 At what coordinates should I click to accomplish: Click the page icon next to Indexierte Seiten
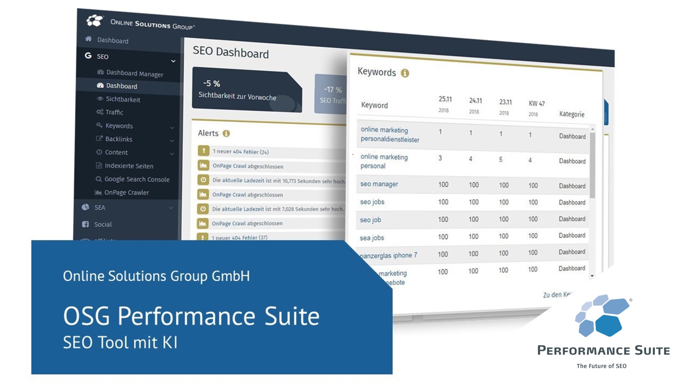pyautogui.click(x=99, y=165)
